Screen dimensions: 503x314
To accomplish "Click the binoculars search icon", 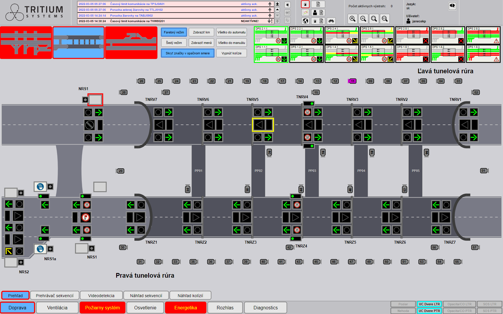I will 331,21.
